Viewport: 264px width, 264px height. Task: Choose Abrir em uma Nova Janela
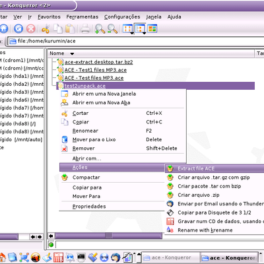123,94
